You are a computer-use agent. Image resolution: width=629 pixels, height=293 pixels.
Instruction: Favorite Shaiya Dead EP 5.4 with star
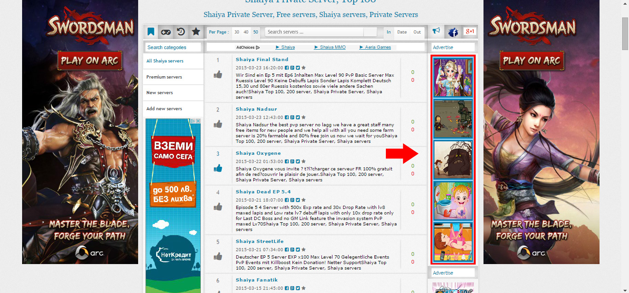303,200
